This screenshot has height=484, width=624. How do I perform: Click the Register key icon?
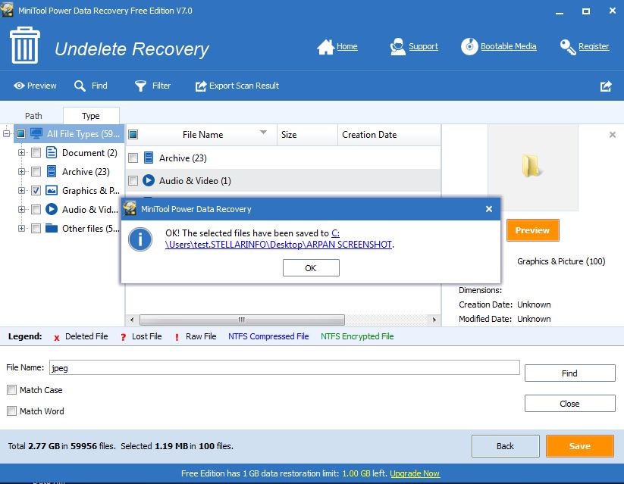567,47
